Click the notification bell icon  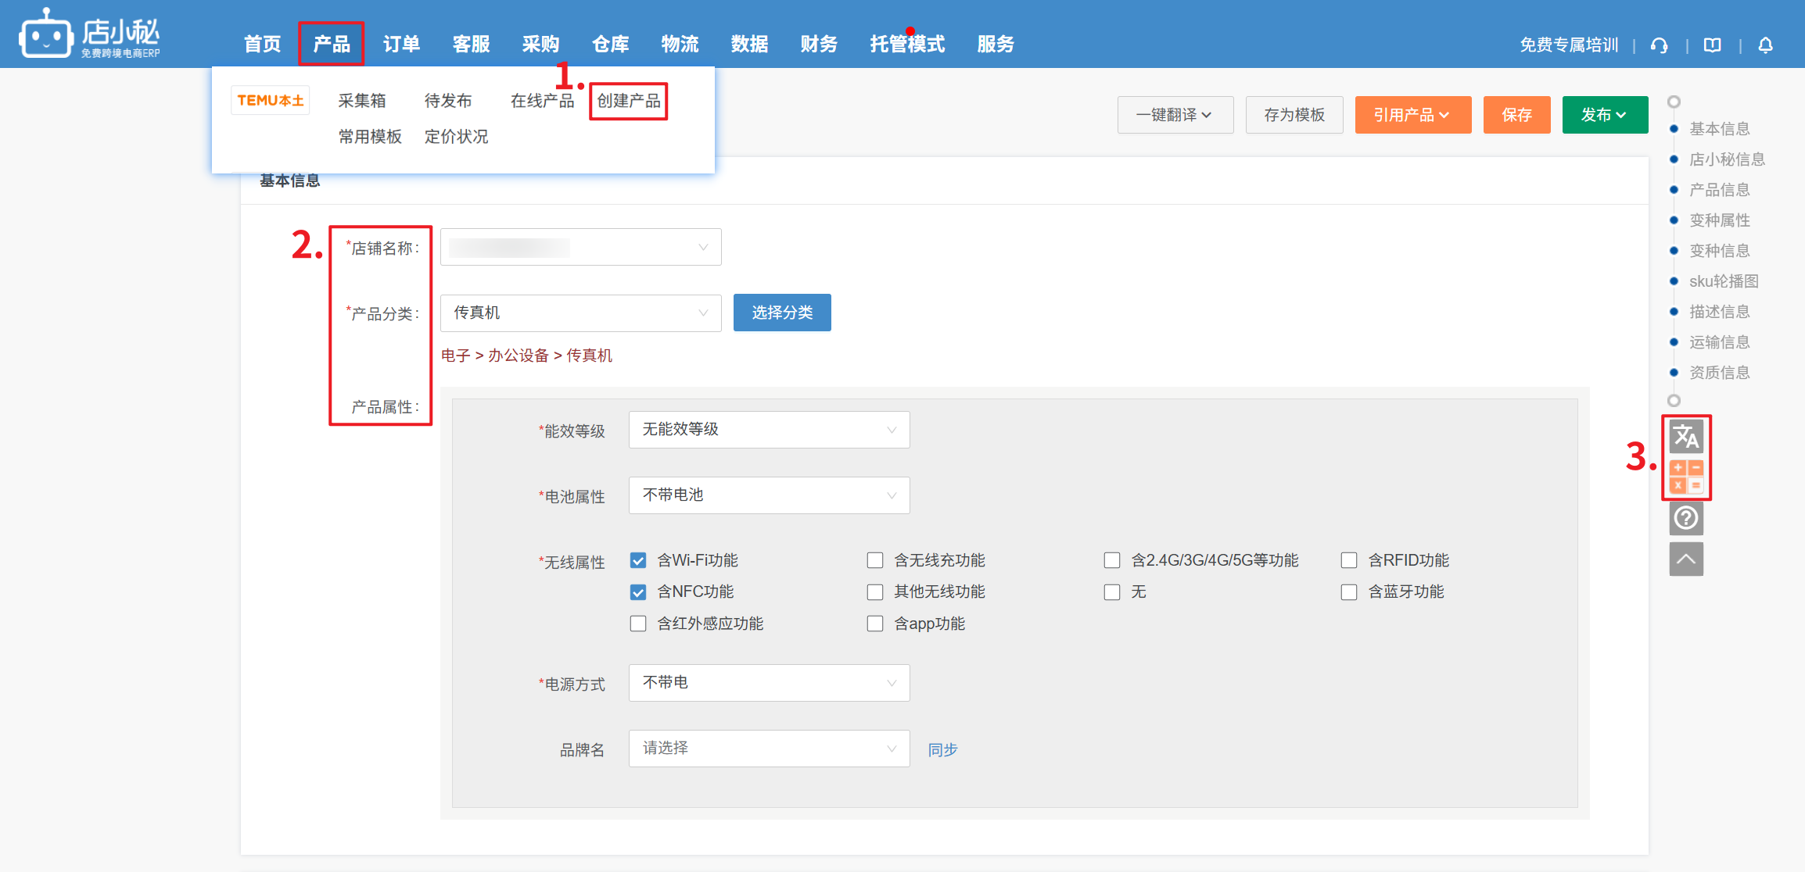click(x=1765, y=45)
